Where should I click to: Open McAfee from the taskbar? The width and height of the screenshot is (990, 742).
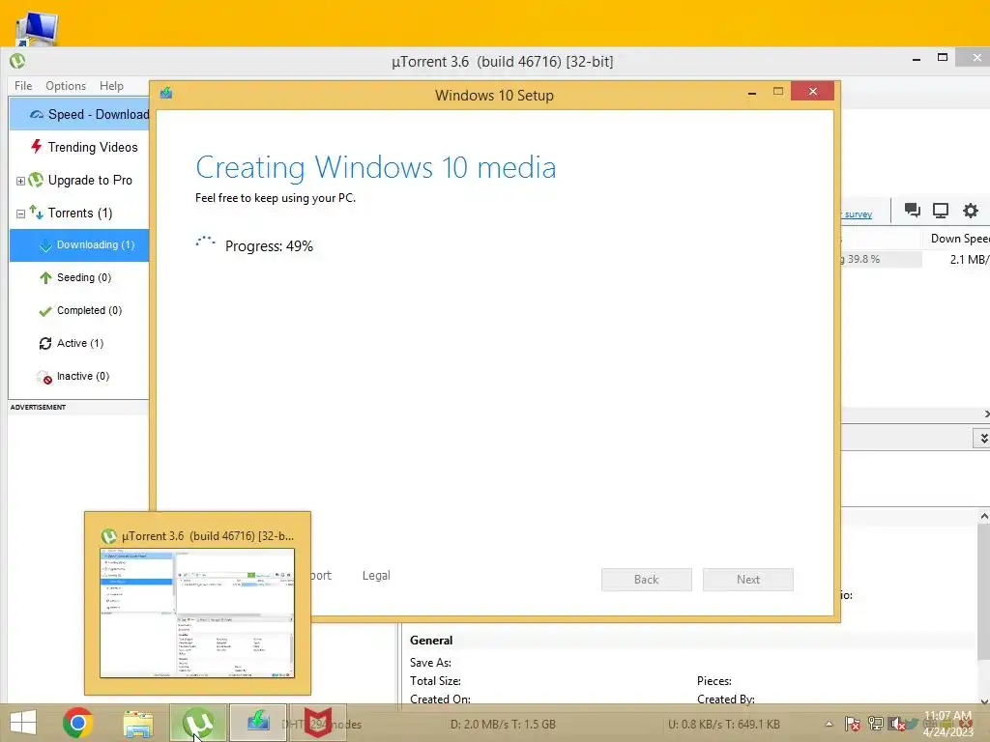pyautogui.click(x=317, y=723)
